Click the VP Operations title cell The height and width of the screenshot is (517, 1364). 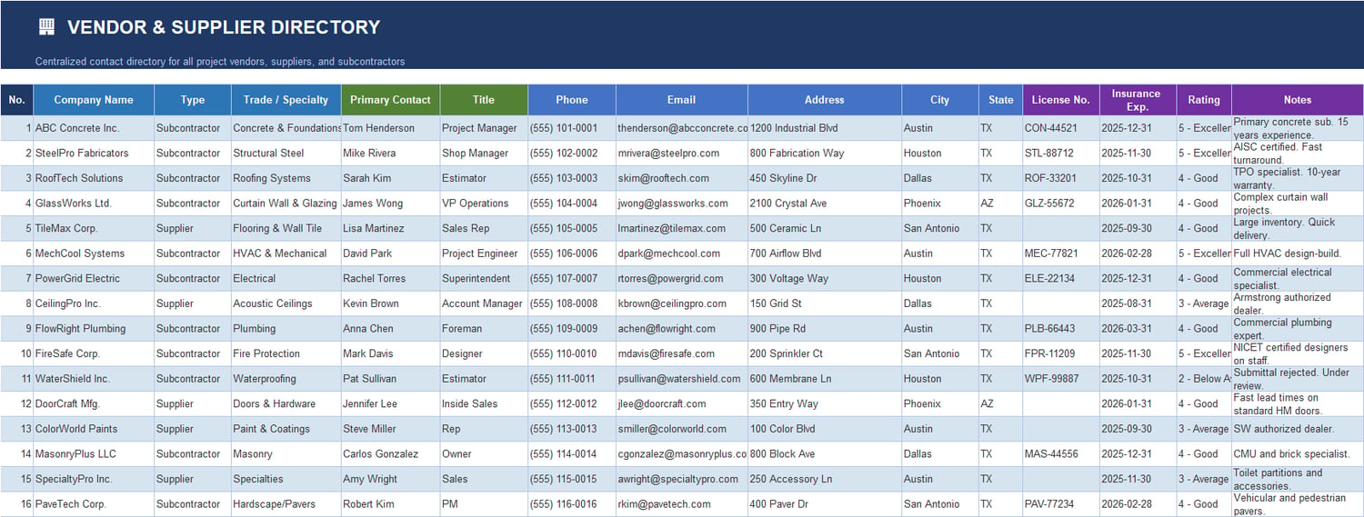click(x=484, y=204)
